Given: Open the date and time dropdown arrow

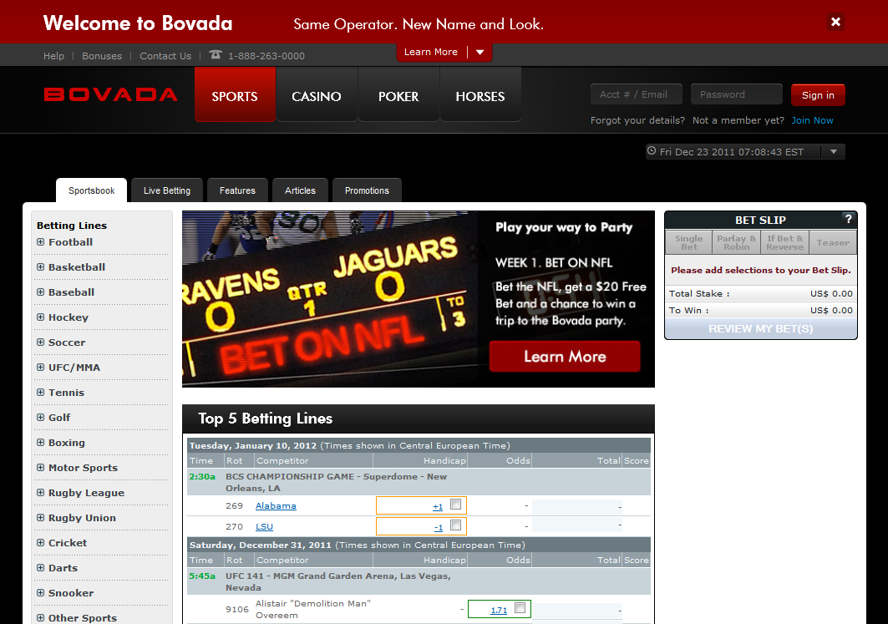Looking at the screenshot, I should (x=833, y=152).
